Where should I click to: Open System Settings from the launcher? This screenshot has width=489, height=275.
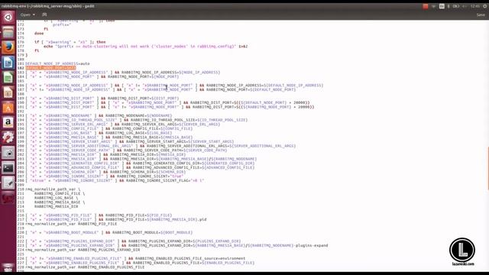8,137
